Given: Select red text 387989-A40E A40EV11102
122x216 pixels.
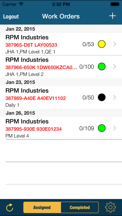Looking at the screenshot, I should 36,98.
